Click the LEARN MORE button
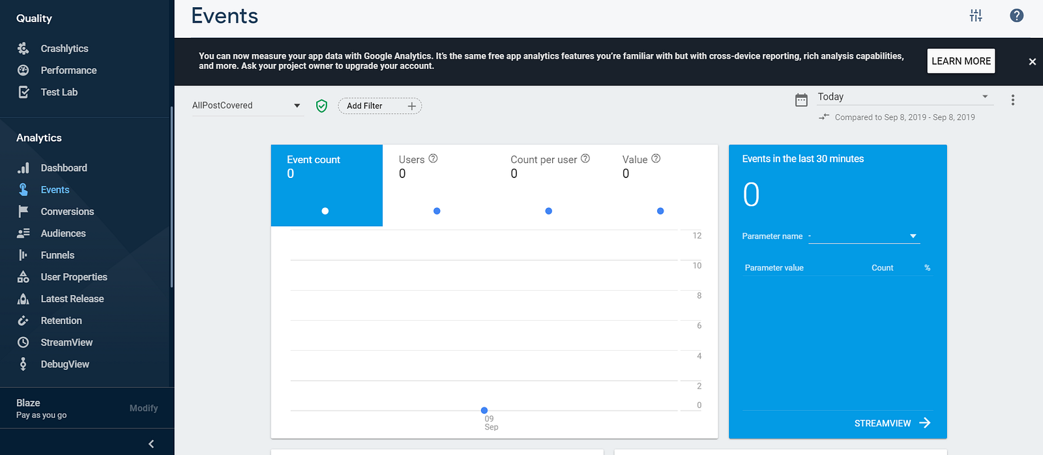This screenshot has width=1043, height=455. (961, 61)
